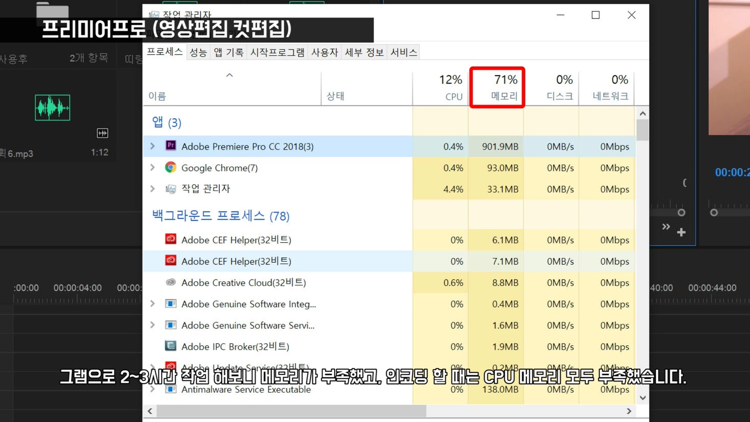Click the 0.6% CPU value of Creative Cloud
The height and width of the screenshot is (422, 750).
tap(453, 283)
